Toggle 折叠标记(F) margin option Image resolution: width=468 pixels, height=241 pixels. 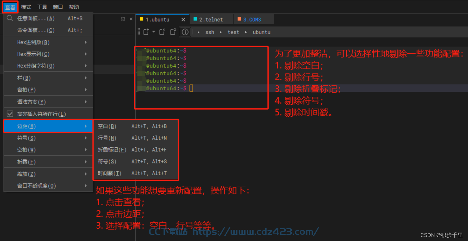coord(136,150)
